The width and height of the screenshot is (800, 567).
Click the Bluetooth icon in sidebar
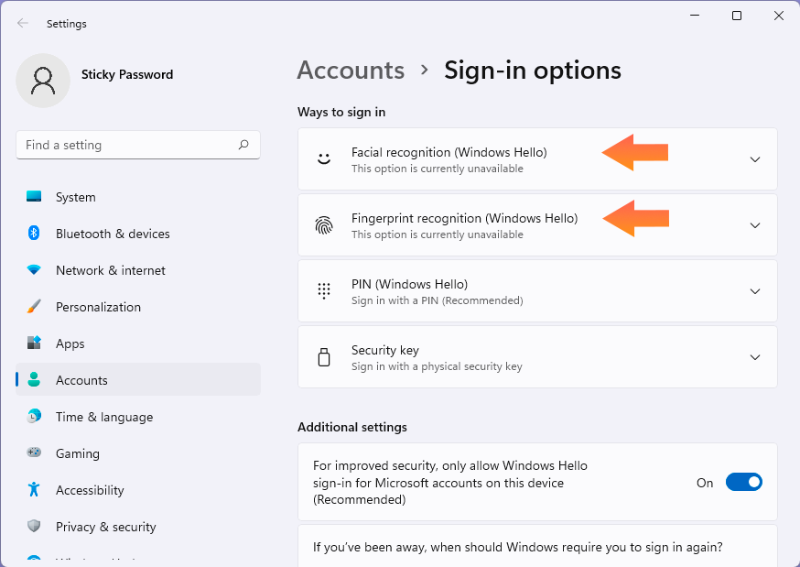[34, 234]
